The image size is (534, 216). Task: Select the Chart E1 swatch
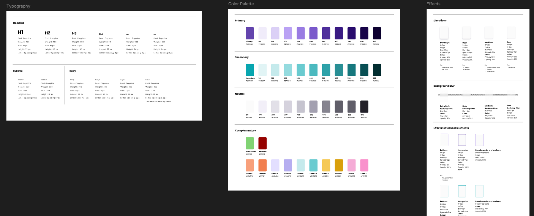coord(364,165)
